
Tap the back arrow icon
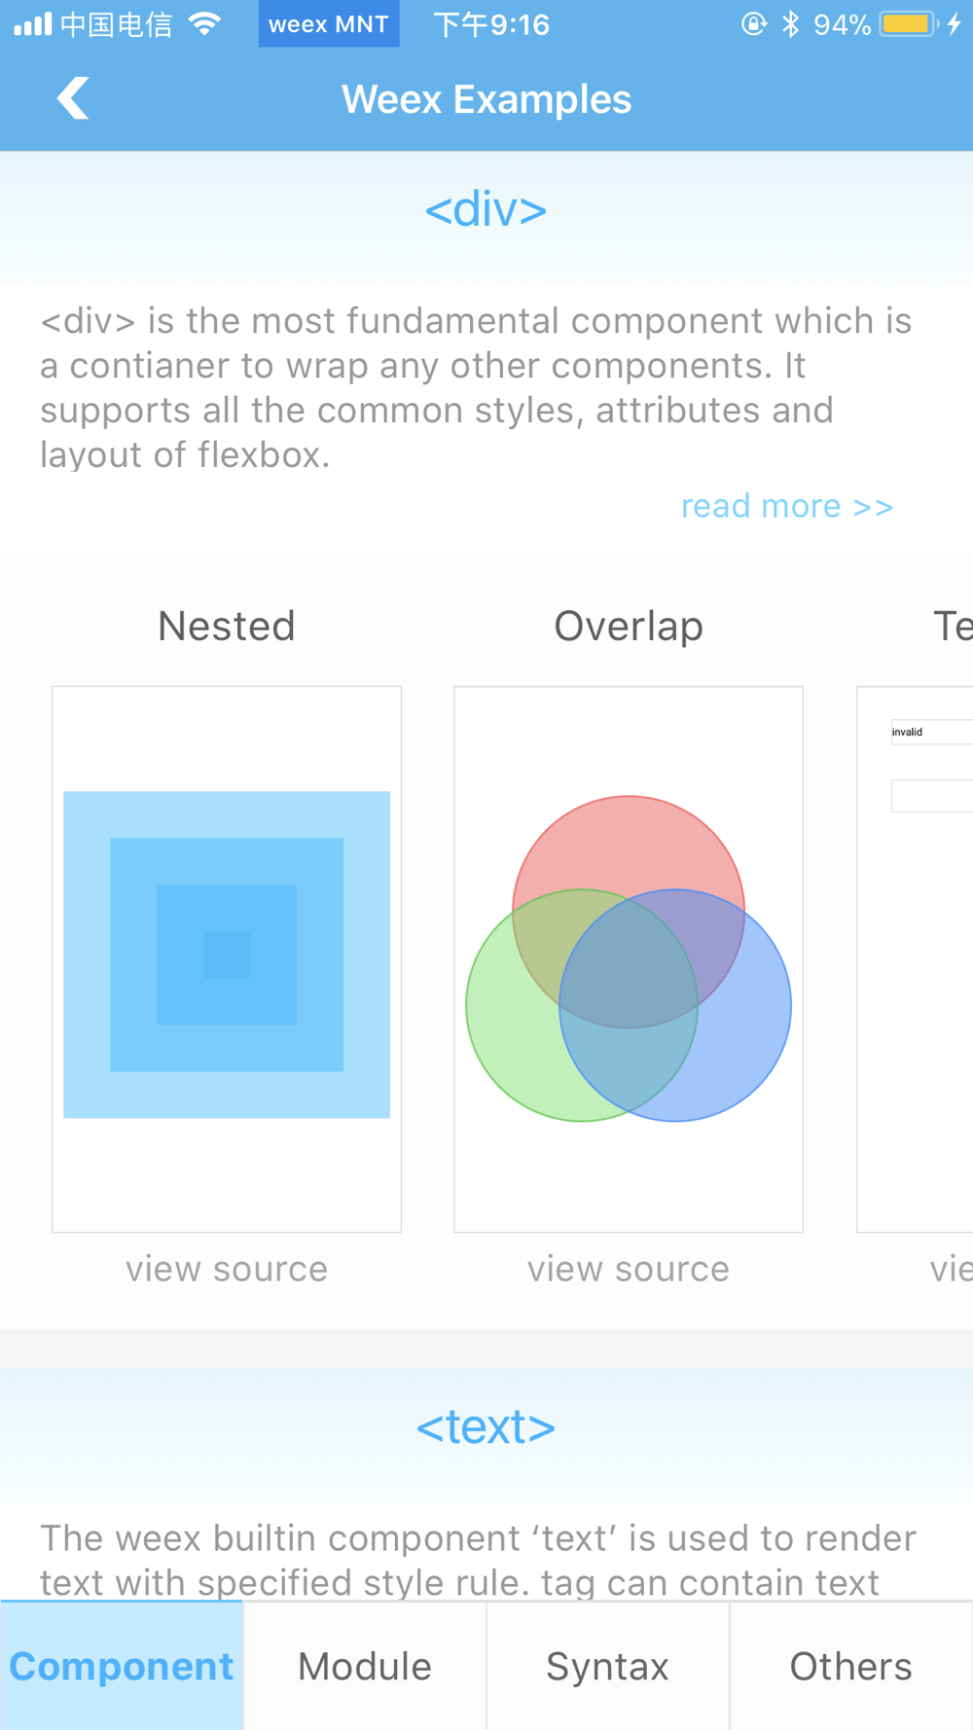pyautogui.click(x=73, y=98)
